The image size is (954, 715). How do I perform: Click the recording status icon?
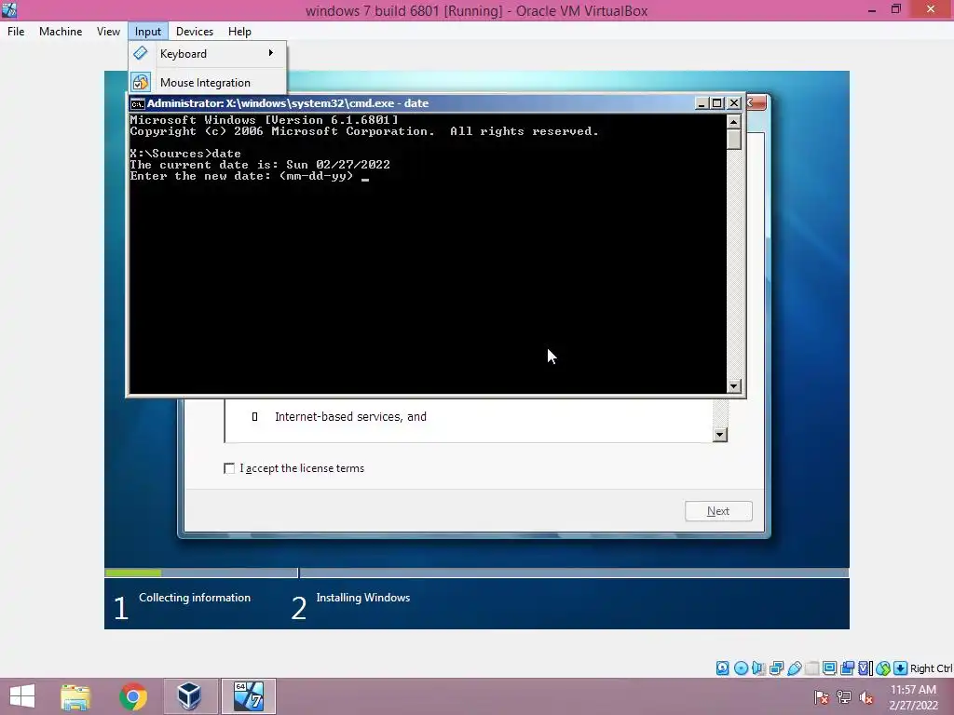[847, 668]
